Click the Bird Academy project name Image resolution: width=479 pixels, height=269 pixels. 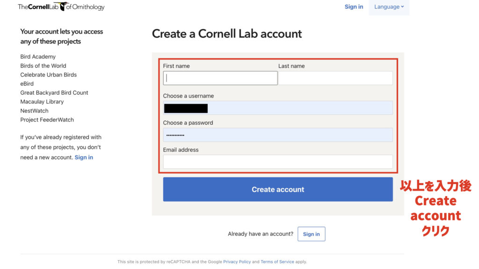[38, 57]
